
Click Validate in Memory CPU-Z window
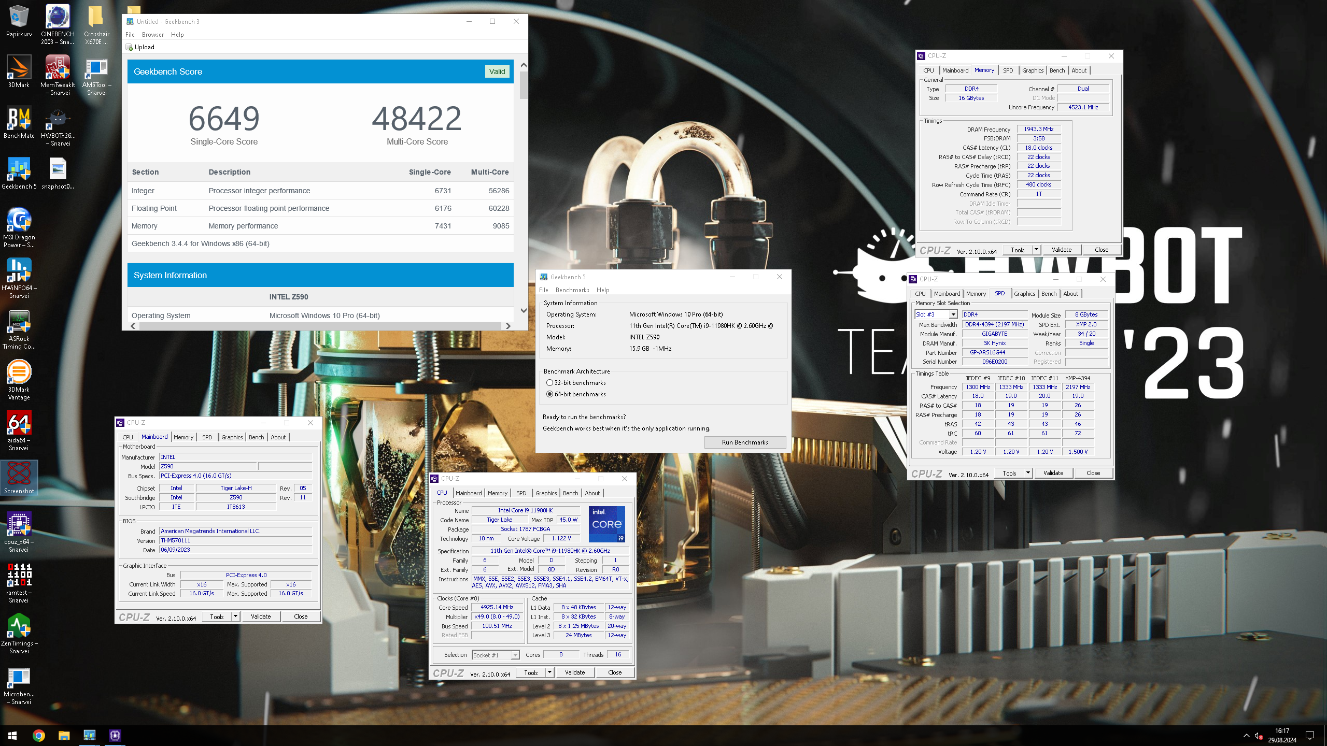click(1061, 250)
